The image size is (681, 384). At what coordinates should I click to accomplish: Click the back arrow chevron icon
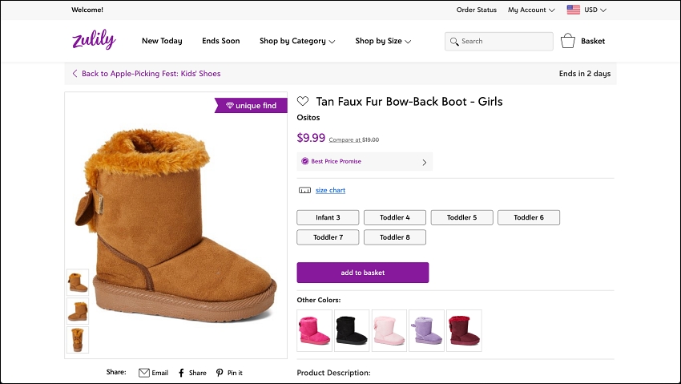point(75,74)
